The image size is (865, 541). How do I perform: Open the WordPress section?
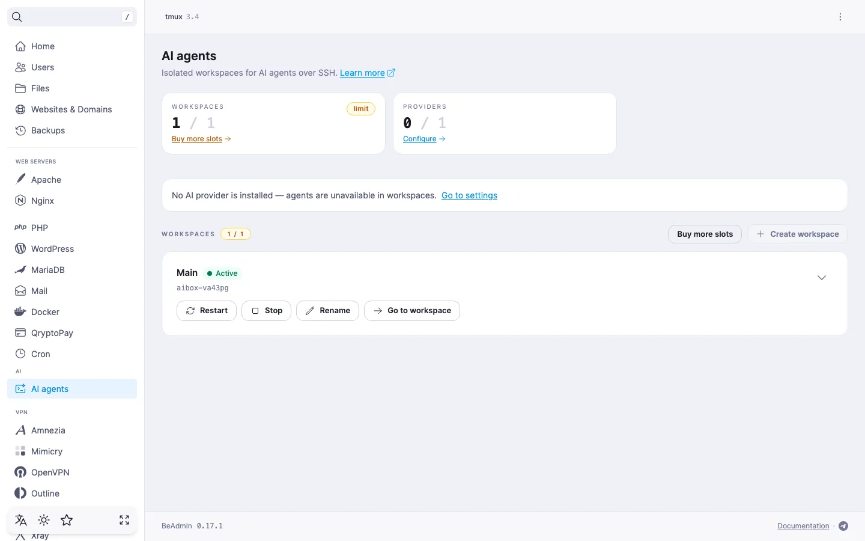pos(72,249)
